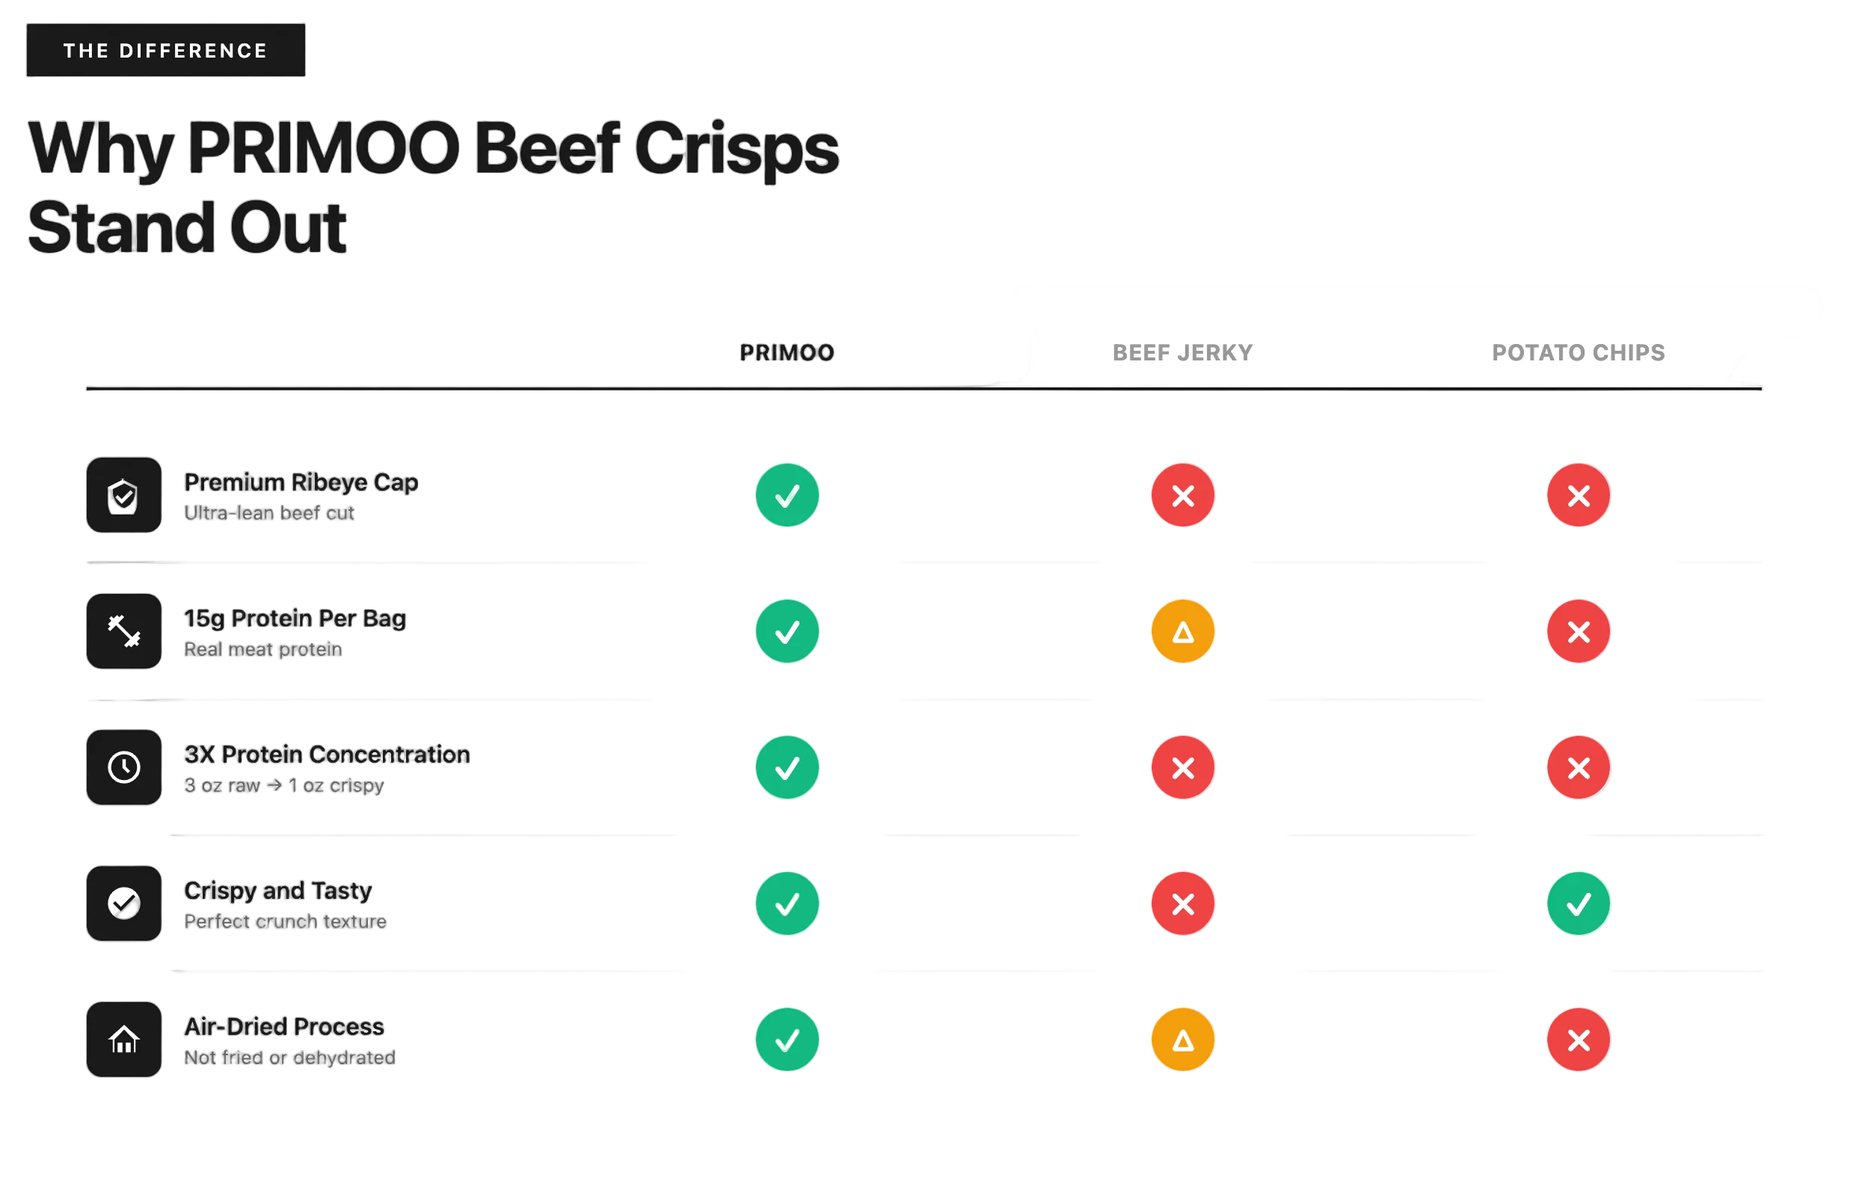Click Beef Jerky orange warning for 15g Protein
1859x1195 pixels.
[x=1182, y=631]
